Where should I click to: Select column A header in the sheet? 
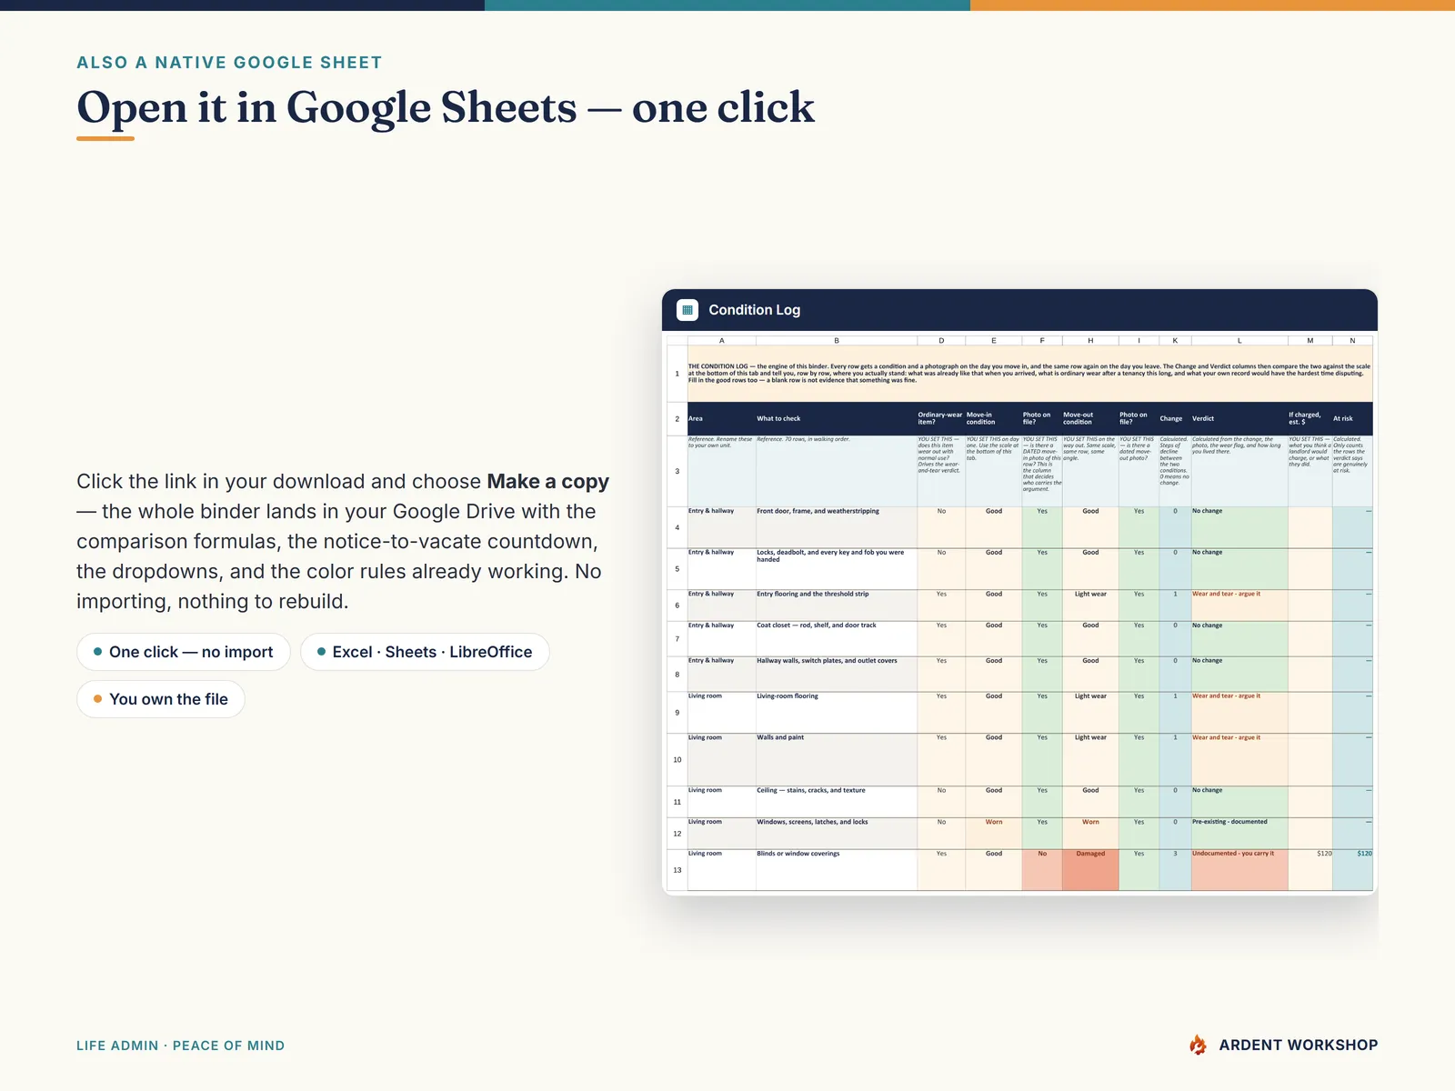pos(722,340)
